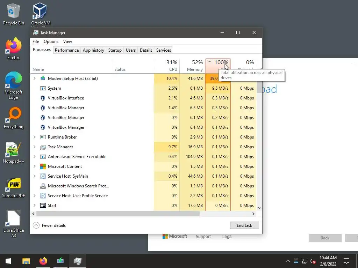Open the Windows Start menu button
Image resolution: width=358 pixels, height=268 pixels.
click(8, 261)
